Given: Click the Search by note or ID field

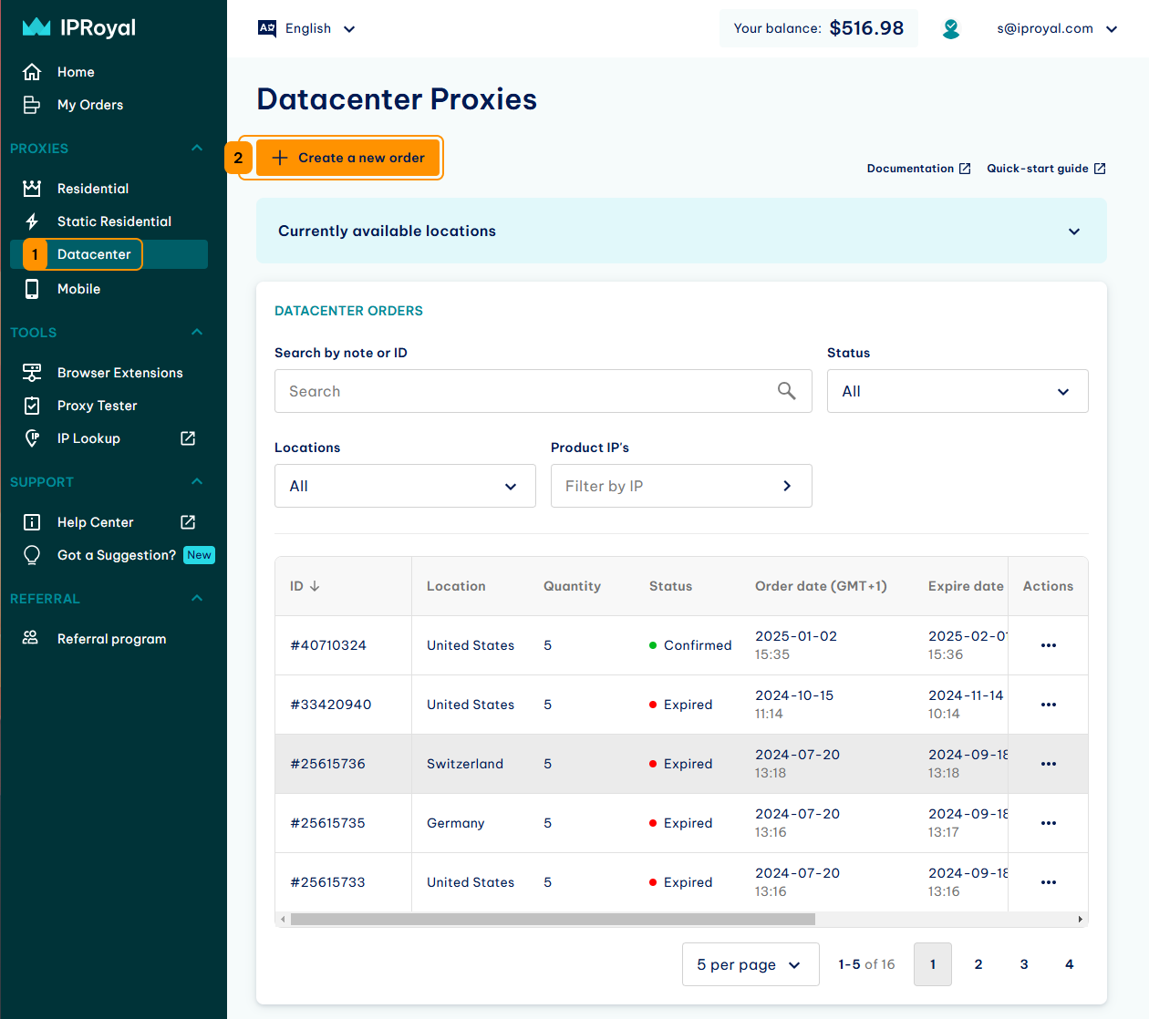Looking at the screenshot, I should (x=543, y=391).
